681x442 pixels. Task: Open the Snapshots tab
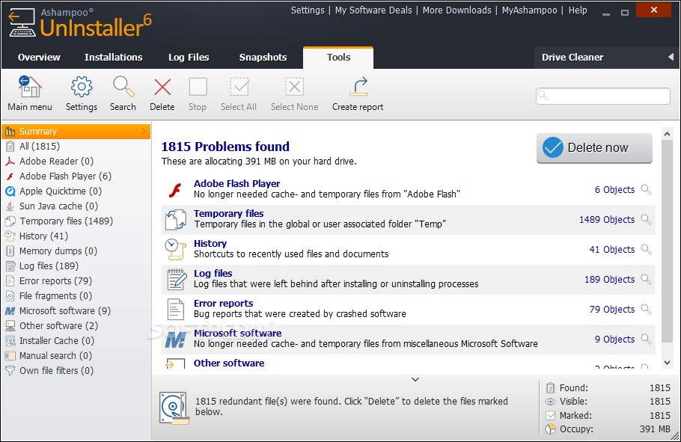[x=263, y=58]
